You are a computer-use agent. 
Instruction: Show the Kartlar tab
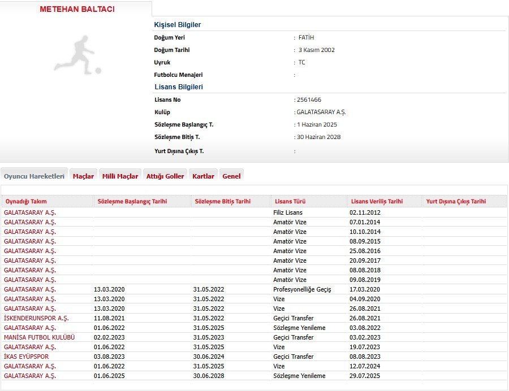tap(203, 176)
